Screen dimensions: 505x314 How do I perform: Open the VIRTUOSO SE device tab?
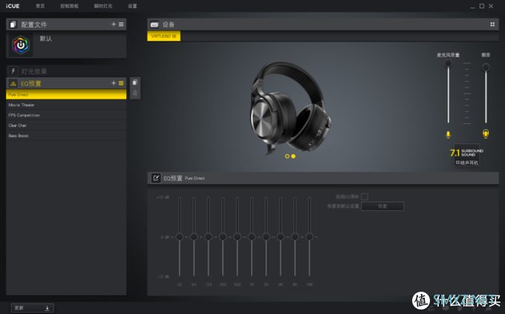(163, 36)
